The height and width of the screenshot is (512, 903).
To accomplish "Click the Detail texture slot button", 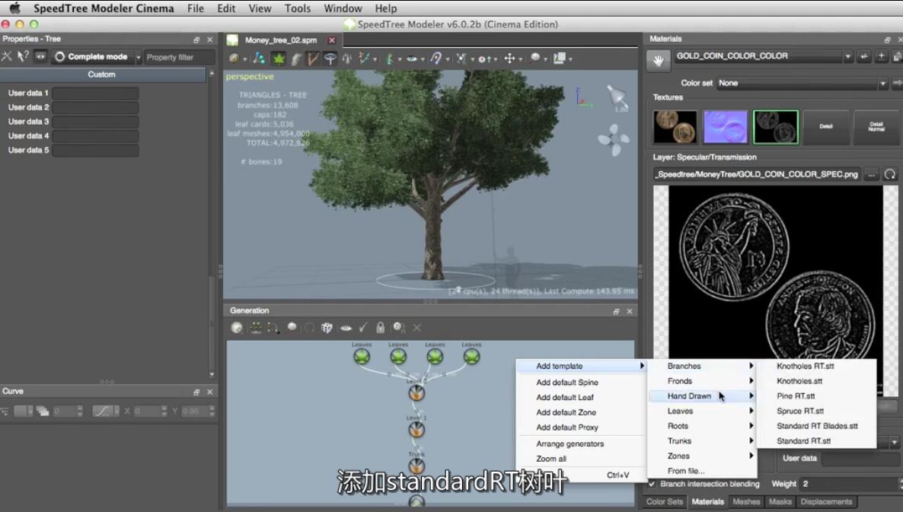I will [x=826, y=126].
